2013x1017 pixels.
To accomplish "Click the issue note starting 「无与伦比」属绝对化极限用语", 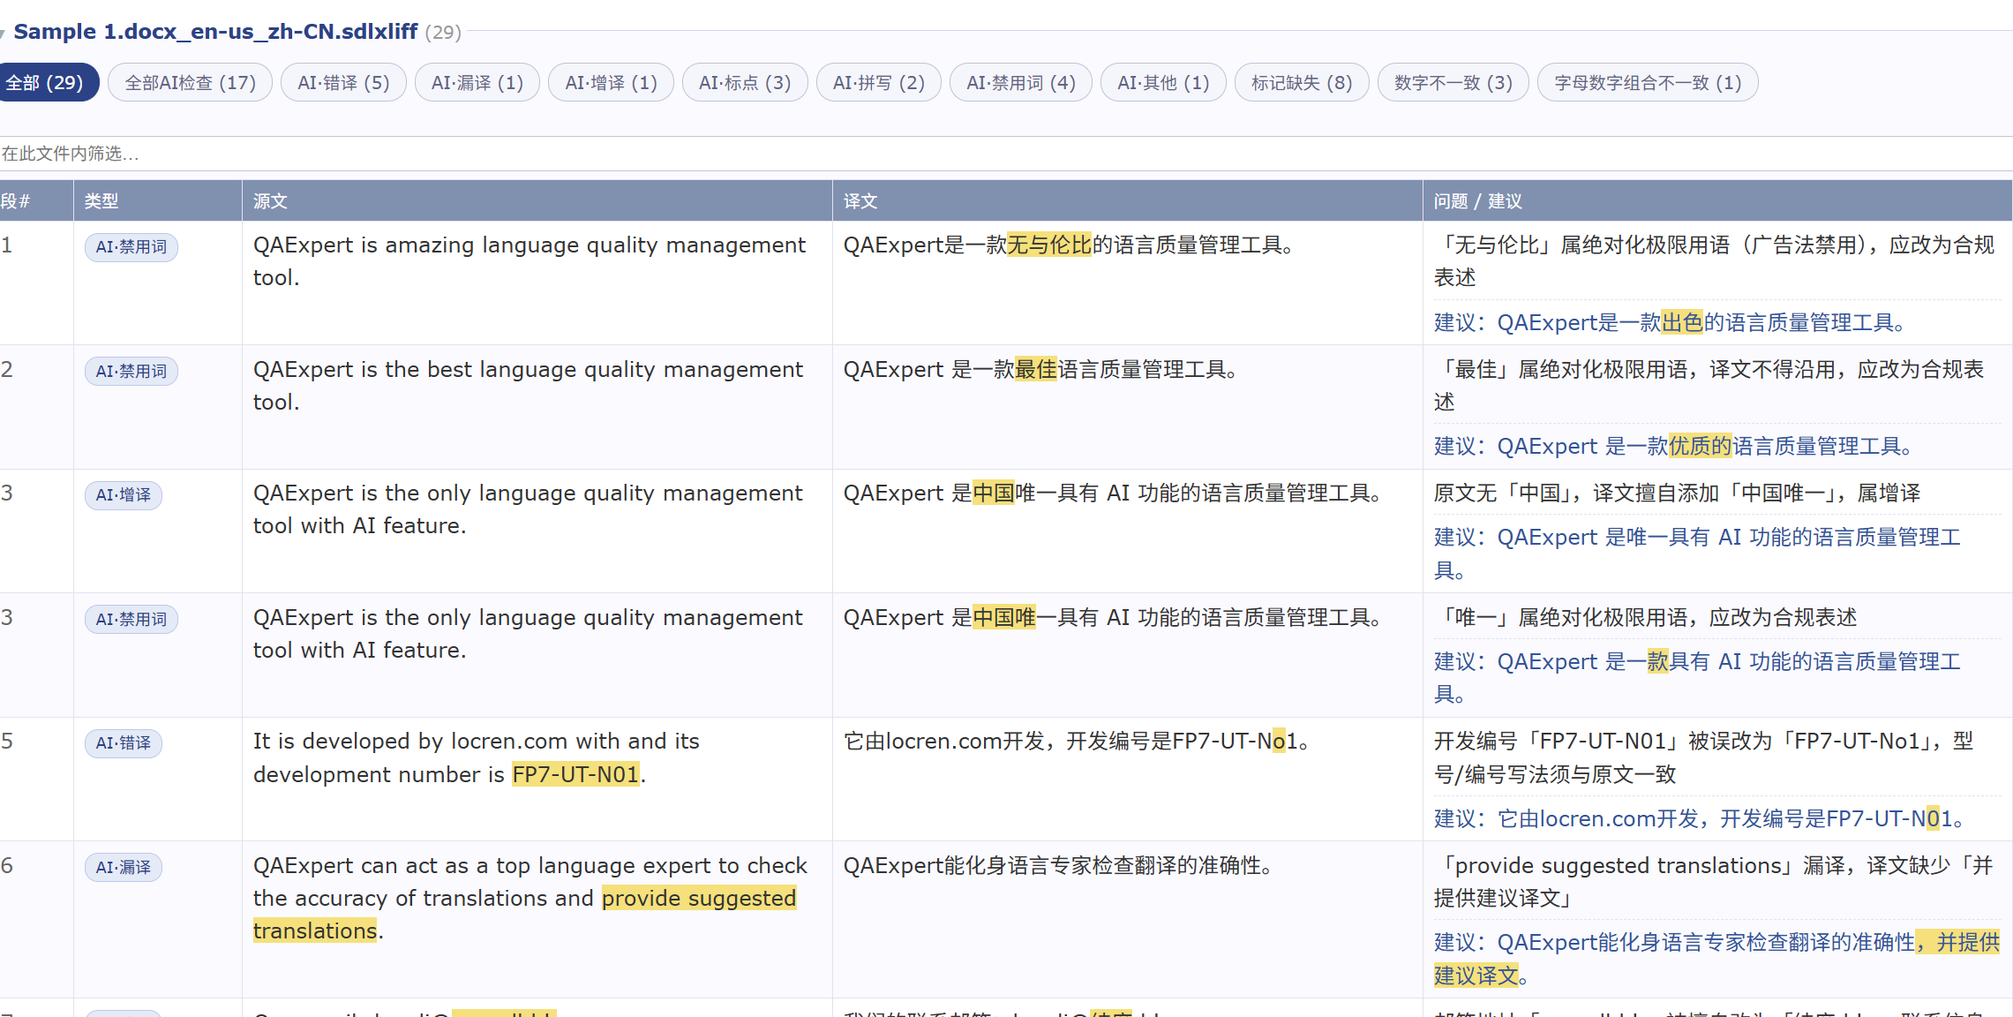I will [1714, 261].
